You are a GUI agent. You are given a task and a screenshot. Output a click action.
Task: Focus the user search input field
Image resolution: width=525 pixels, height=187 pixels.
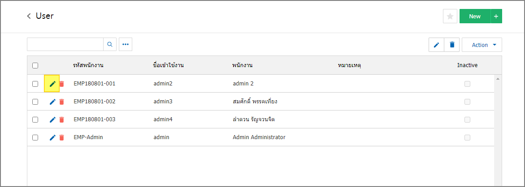click(65, 44)
